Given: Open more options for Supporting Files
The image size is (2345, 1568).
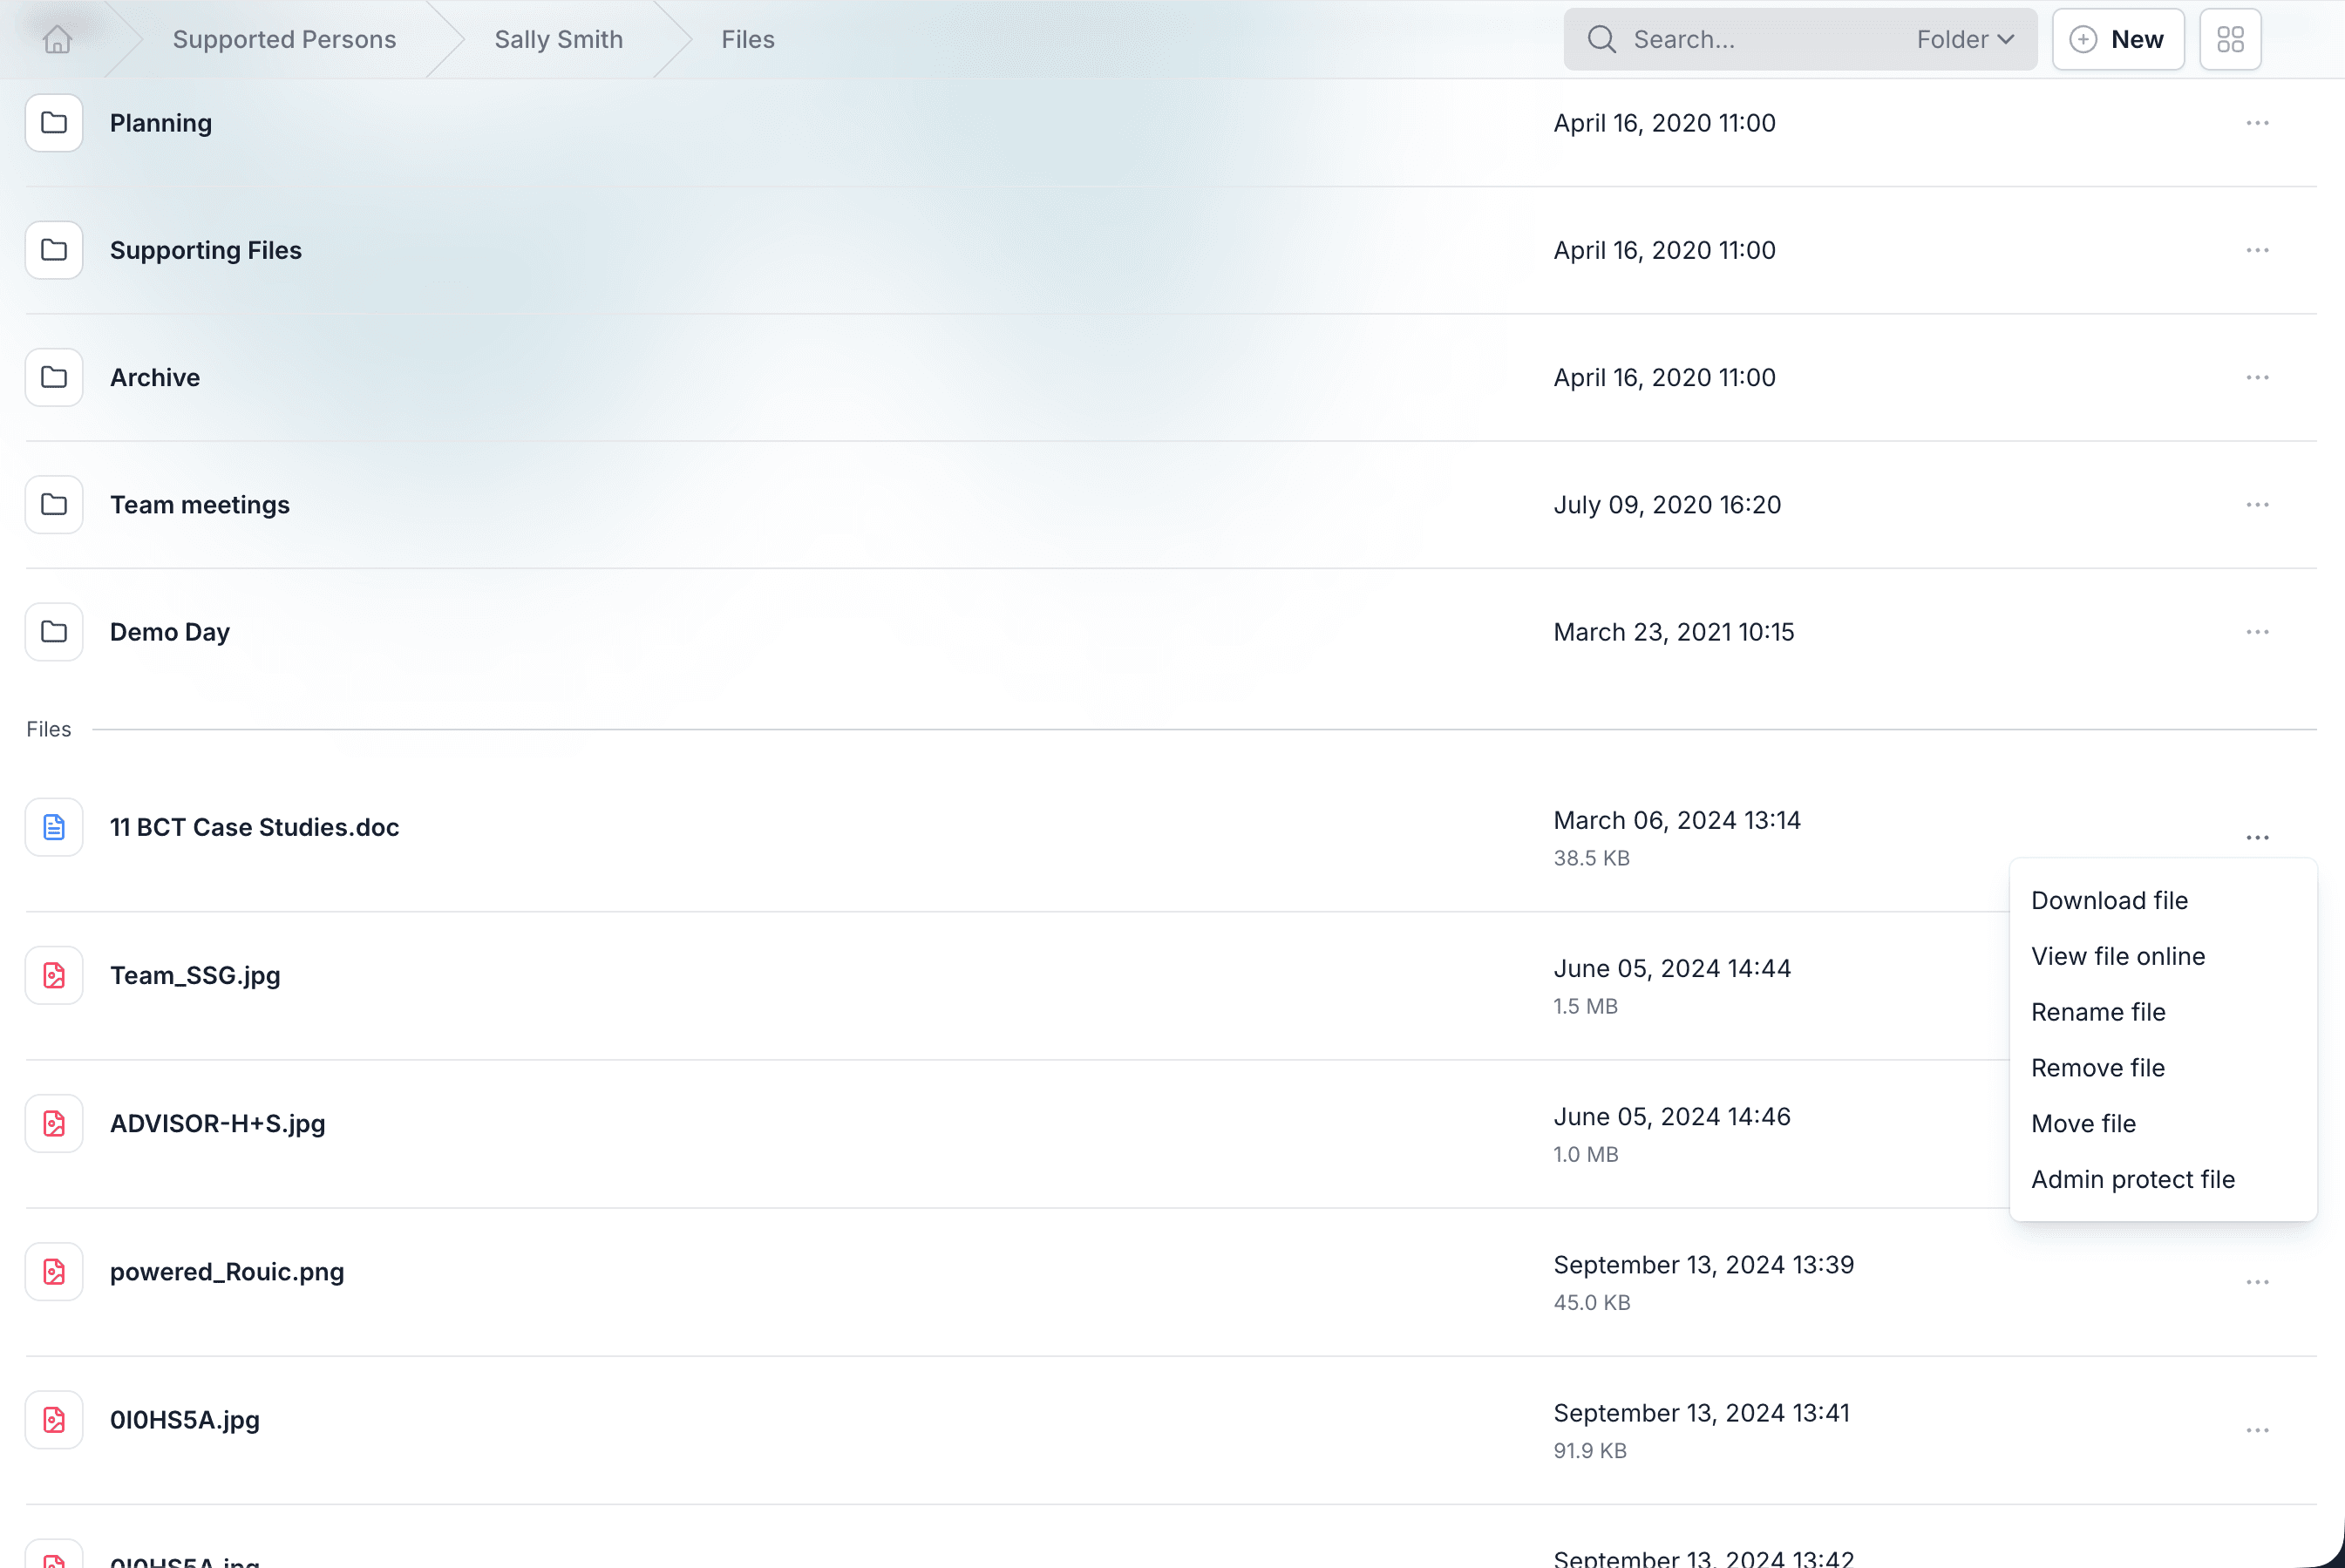Looking at the screenshot, I should [2257, 250].
